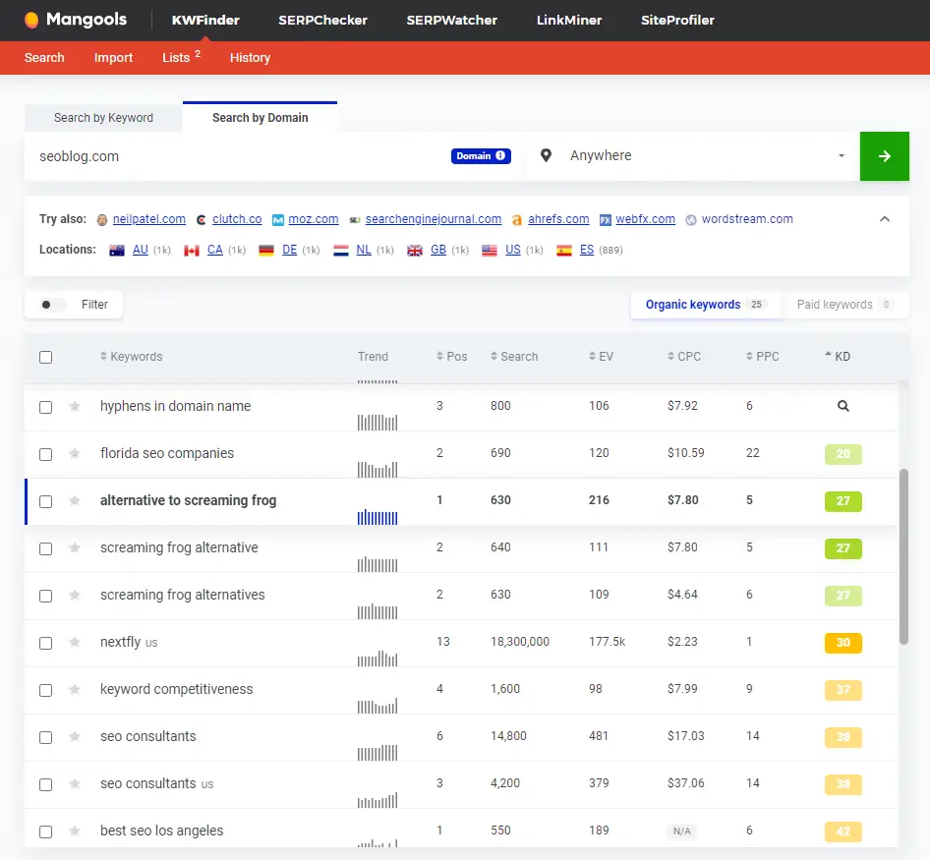
Task: Click the United Kingdom flag icon
Action: [415, 251]
